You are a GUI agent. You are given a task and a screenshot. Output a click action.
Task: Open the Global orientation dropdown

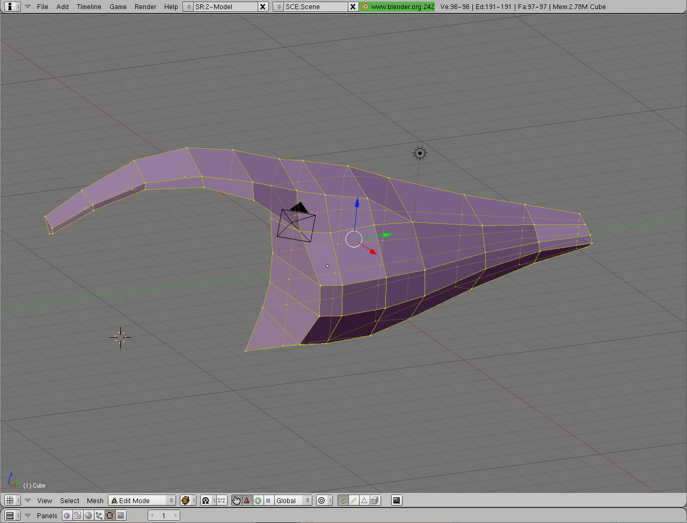tap(293, 500)
